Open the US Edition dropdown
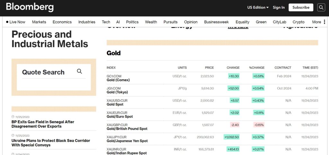Image resolution: width=329 pixels, height=155 pixels. [258, 7]
